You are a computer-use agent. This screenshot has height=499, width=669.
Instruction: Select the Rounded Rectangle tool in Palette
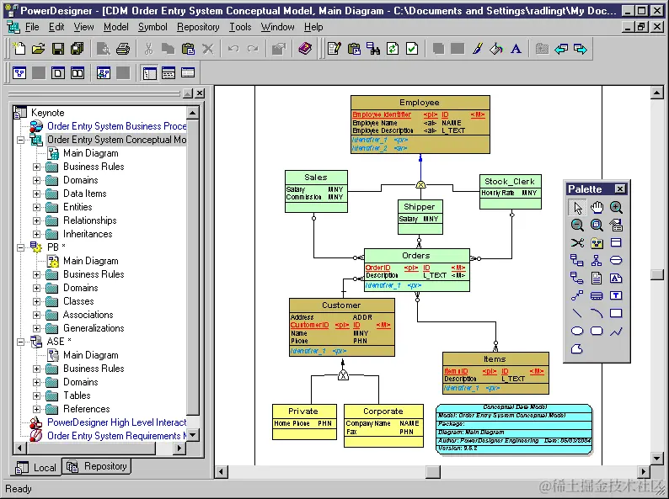click(597, 331)
